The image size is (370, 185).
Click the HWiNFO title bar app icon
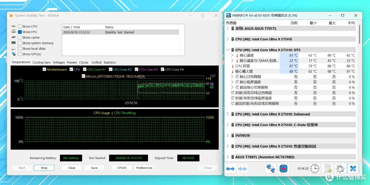coord(229,15)
